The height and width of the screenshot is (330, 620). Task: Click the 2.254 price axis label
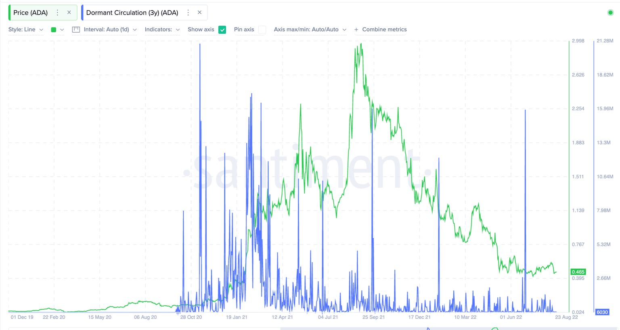click(x=578, y=109)
